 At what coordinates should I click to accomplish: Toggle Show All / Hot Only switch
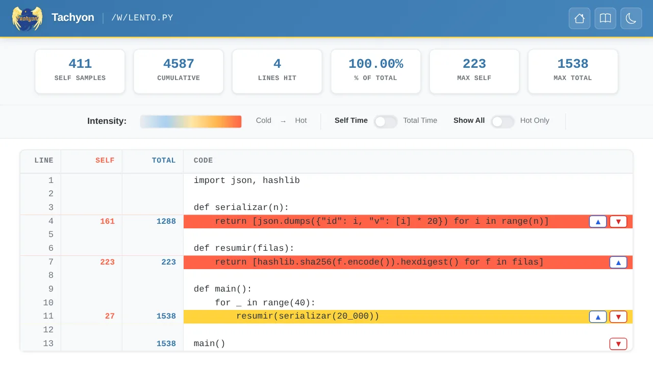503,121
